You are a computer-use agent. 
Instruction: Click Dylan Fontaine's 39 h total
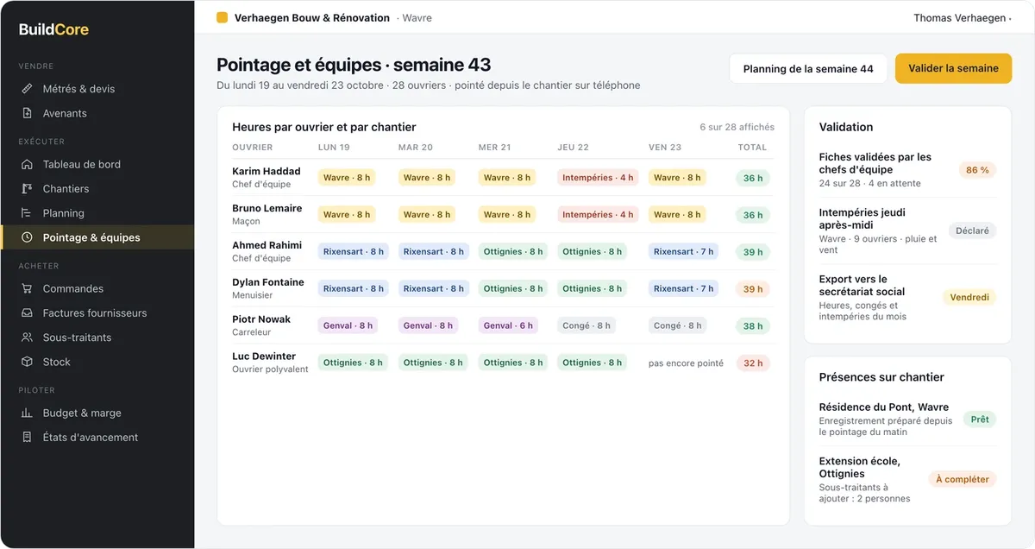[x=753, y=289]
